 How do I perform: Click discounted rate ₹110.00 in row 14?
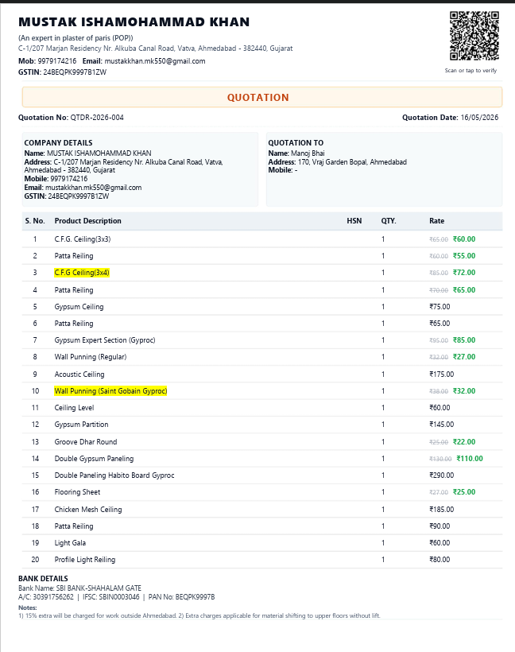click(470, 459)
